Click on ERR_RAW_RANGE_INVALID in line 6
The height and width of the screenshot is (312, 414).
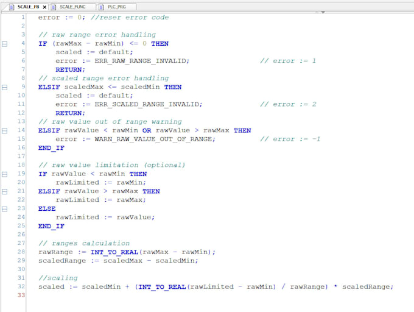141,61
